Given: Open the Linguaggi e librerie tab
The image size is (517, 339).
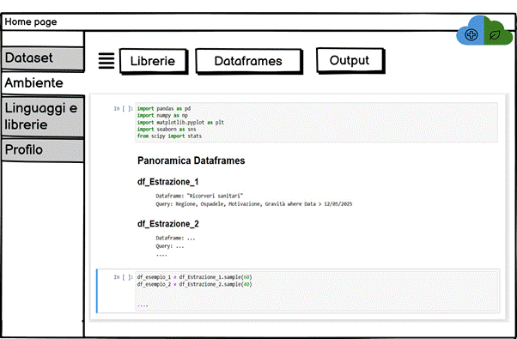Looking at the screenshot, I should coord(43,117).
